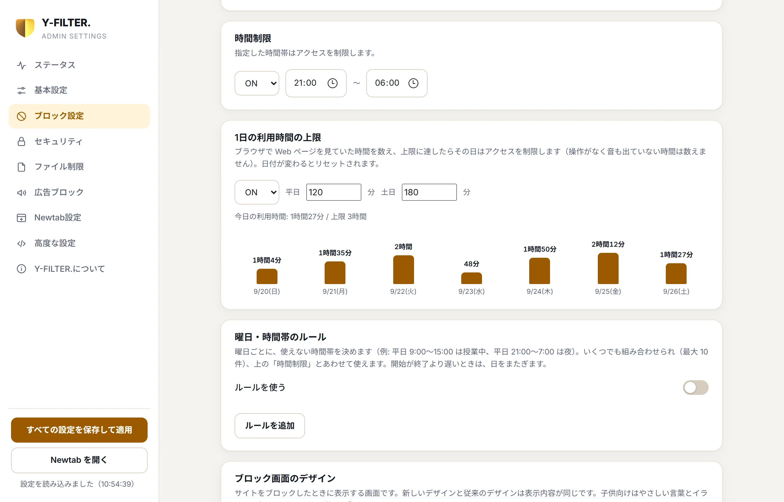Click the 高度な設定 code icon
Viewport: 784px width, 502px height.
pyautogui.click(x=21, y=244)
